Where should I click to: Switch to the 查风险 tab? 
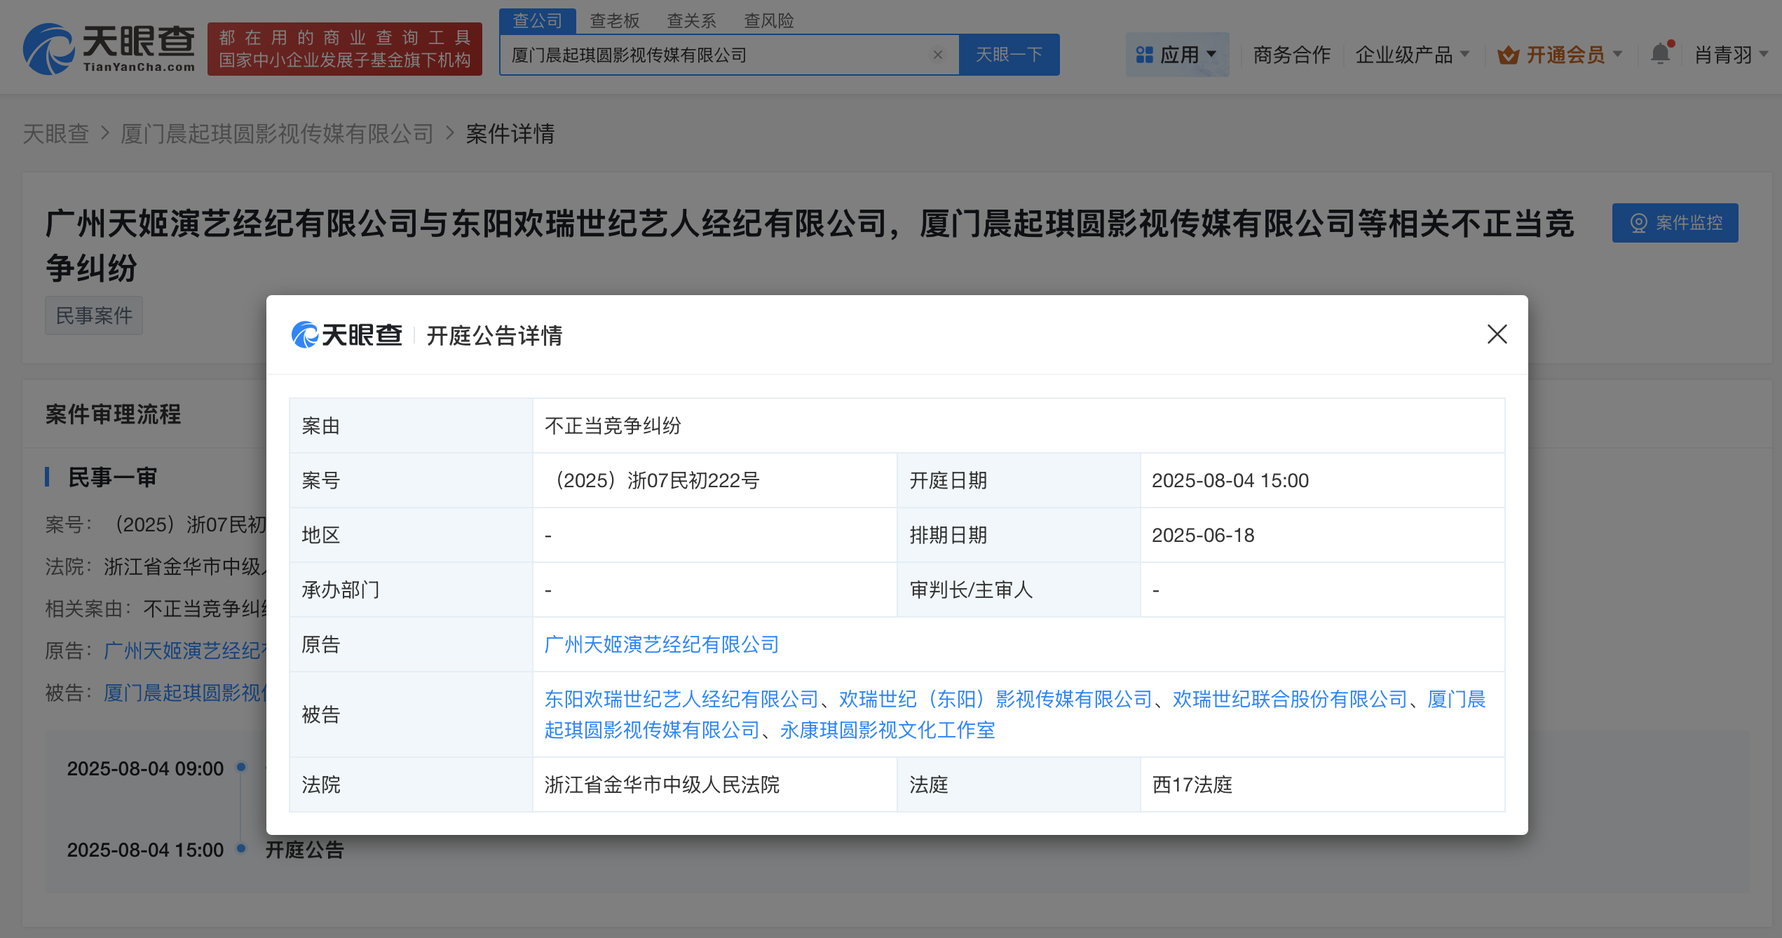point(770,20)
